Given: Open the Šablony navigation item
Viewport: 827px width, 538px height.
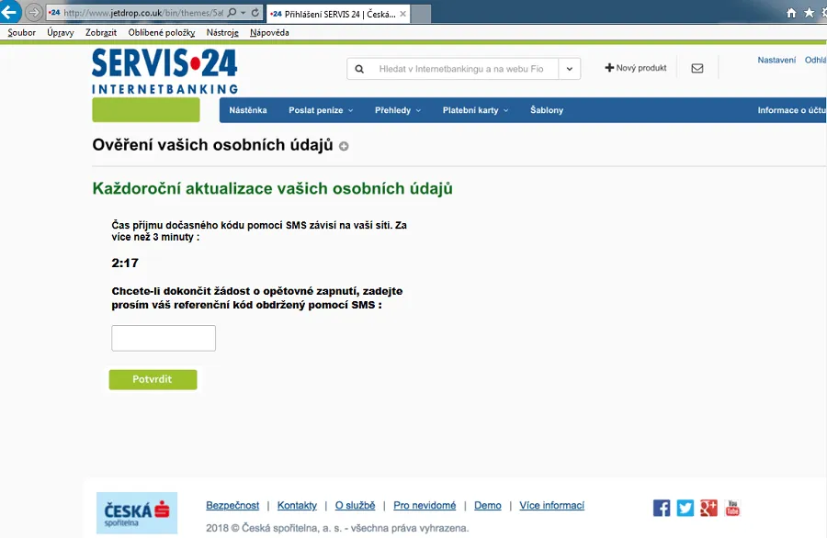Looking at the screenshot, I should 547,110.
